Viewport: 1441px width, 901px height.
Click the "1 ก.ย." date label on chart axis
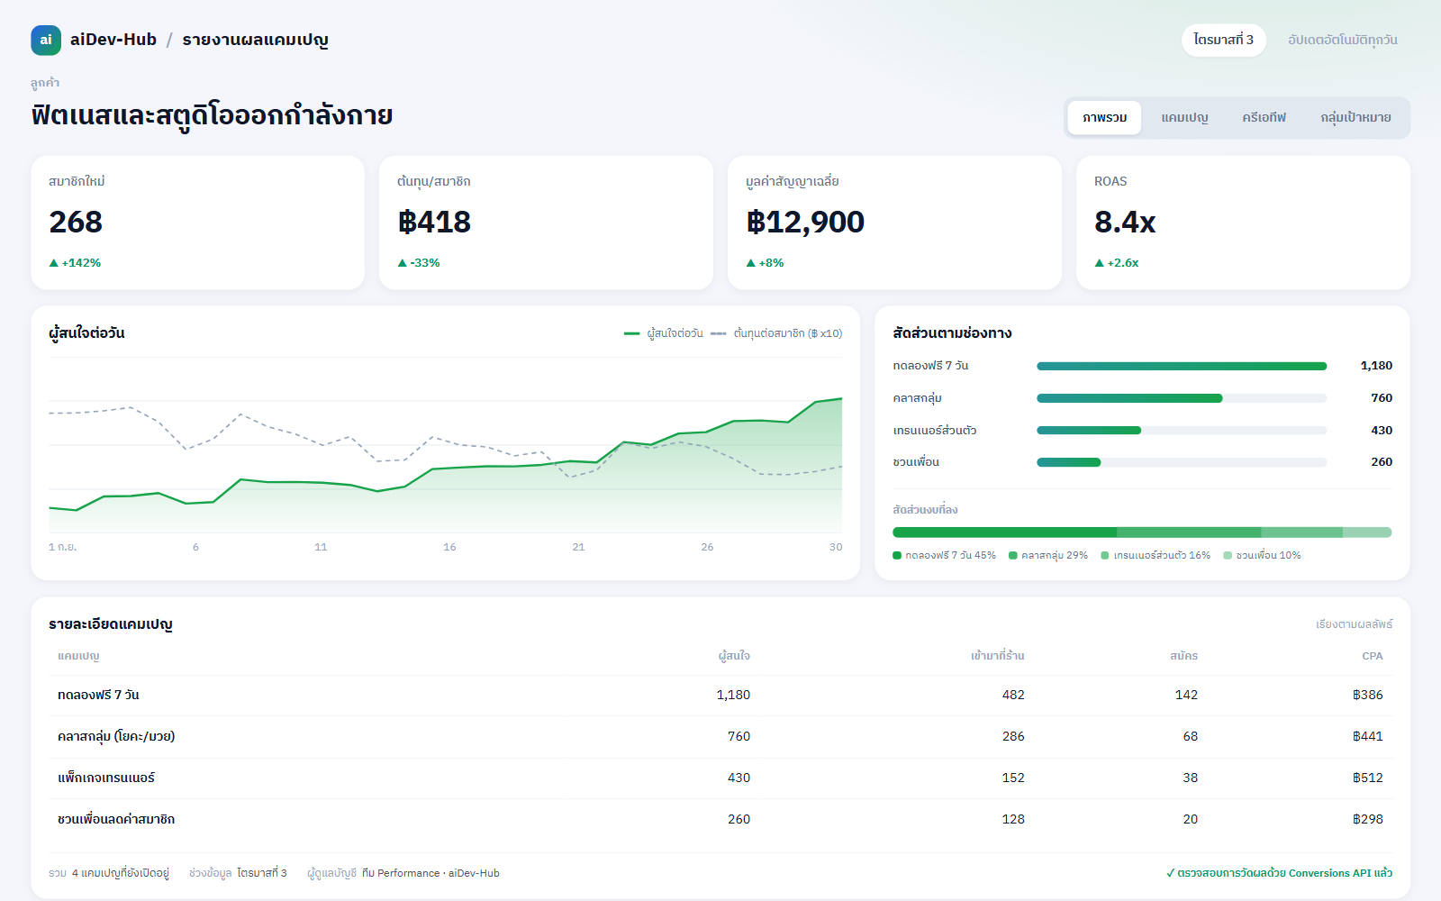coord(62,547)
